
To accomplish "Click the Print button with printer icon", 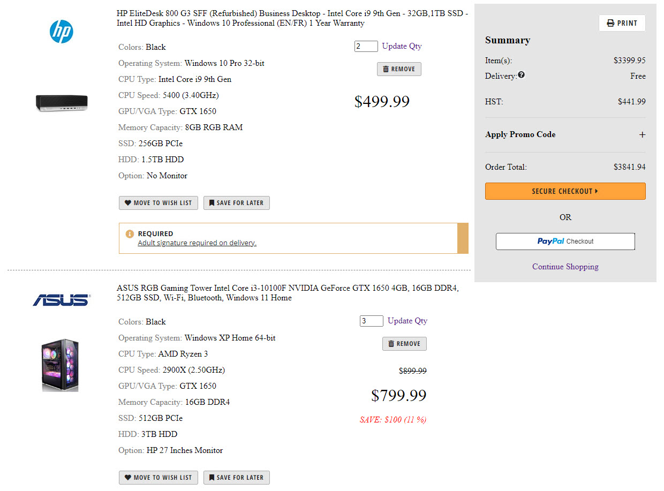I will 622,23.
